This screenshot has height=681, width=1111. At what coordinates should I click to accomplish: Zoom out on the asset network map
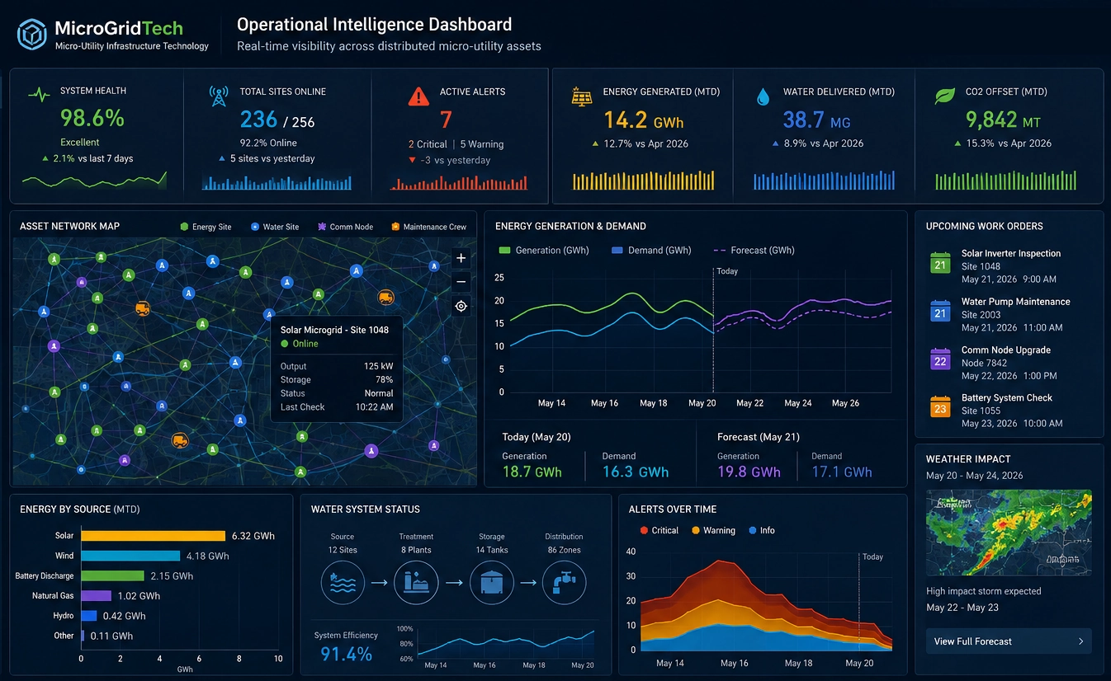point(461,282)
